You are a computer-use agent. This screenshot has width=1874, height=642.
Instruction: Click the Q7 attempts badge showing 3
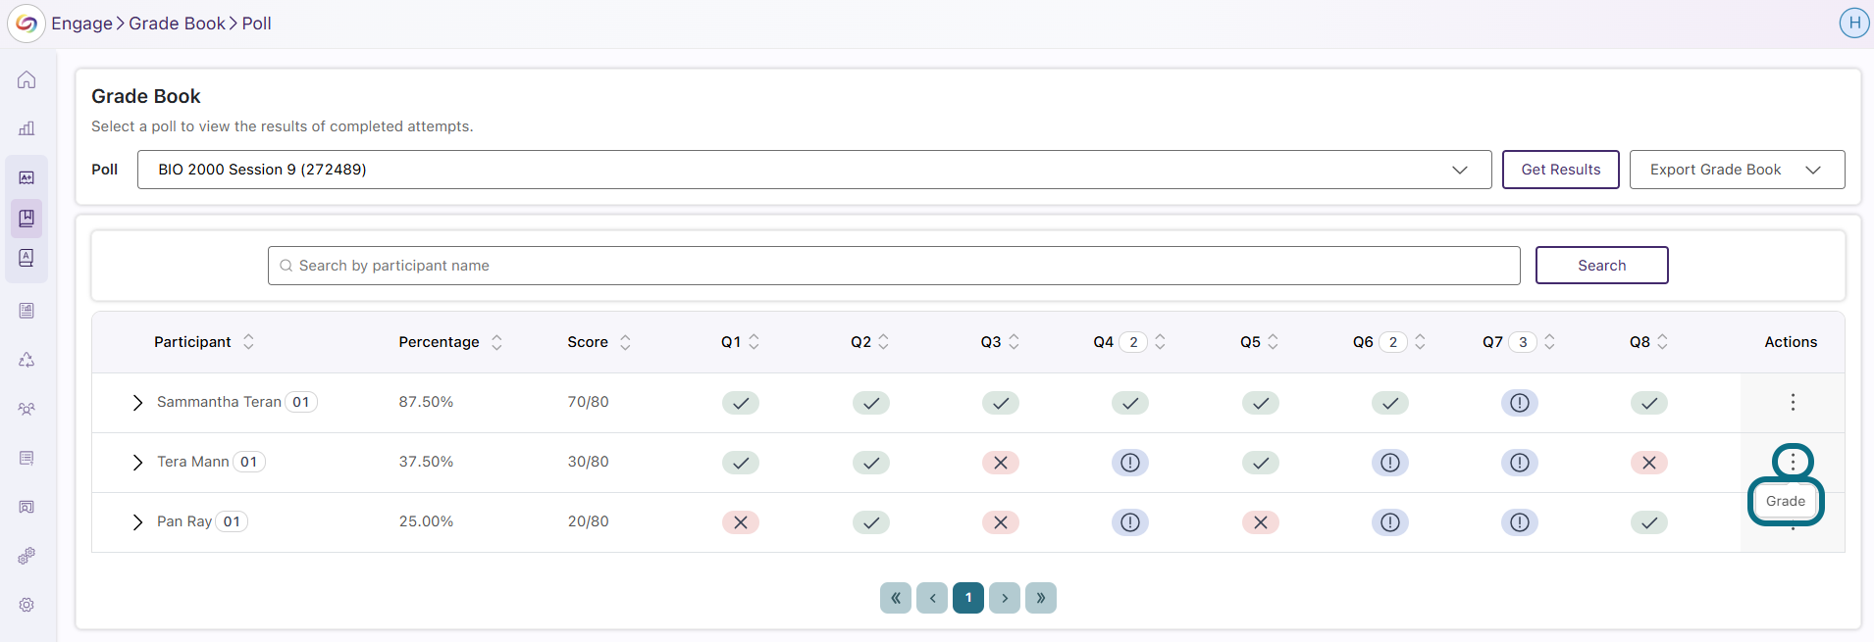click(x=1523, y=342)
